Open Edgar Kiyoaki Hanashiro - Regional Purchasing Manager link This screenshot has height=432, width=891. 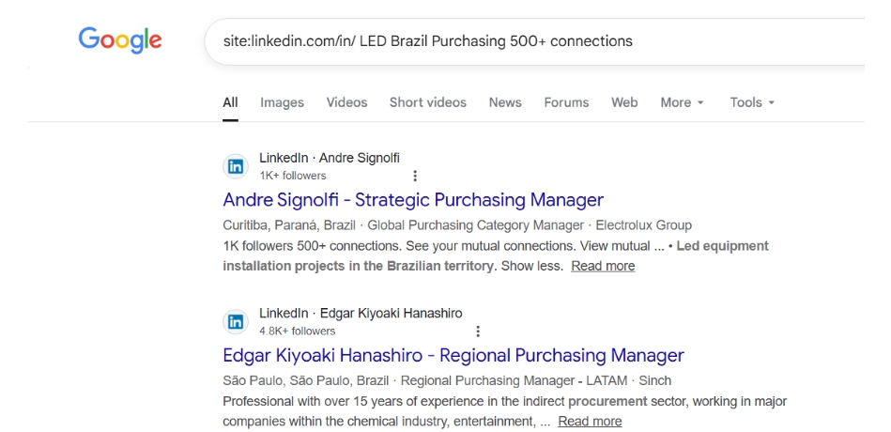pos(453,355)
